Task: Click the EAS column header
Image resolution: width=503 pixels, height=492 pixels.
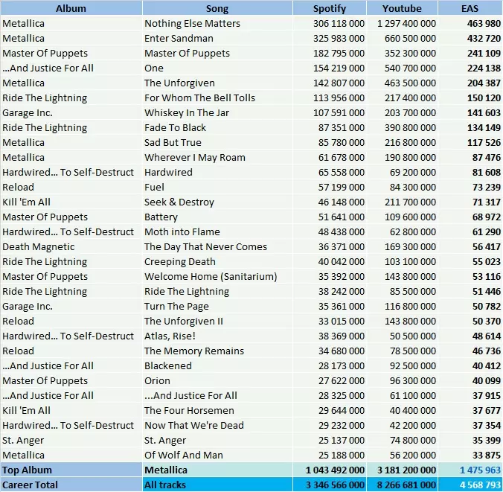Action: click(x=470, y=8)
